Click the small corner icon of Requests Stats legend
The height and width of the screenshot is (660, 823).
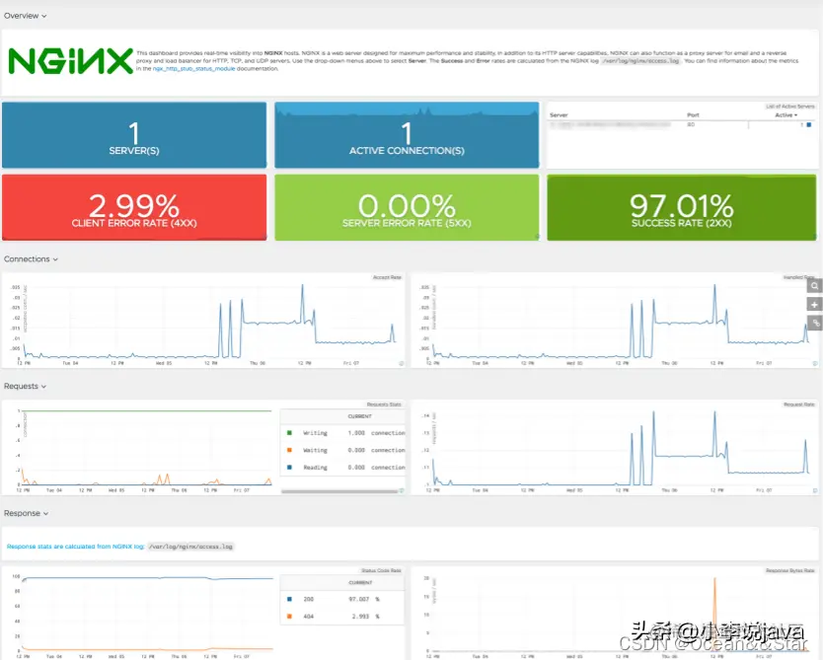click(402, 490)
